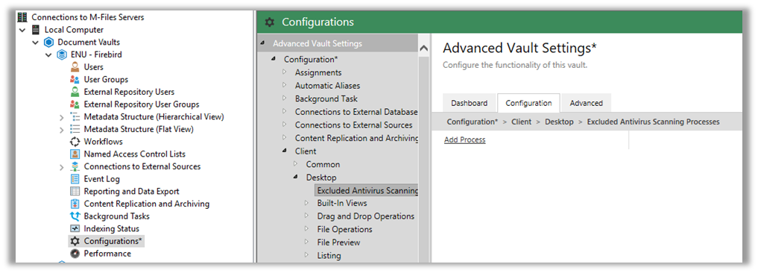Collapse the Advanced Vault Settings node
Viewport: 758px width, 273px height.
(262, 43)
